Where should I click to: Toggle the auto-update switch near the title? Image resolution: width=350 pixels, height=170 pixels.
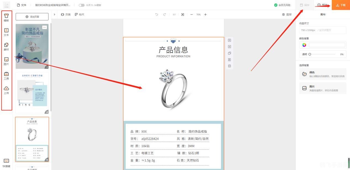[81, 5]
